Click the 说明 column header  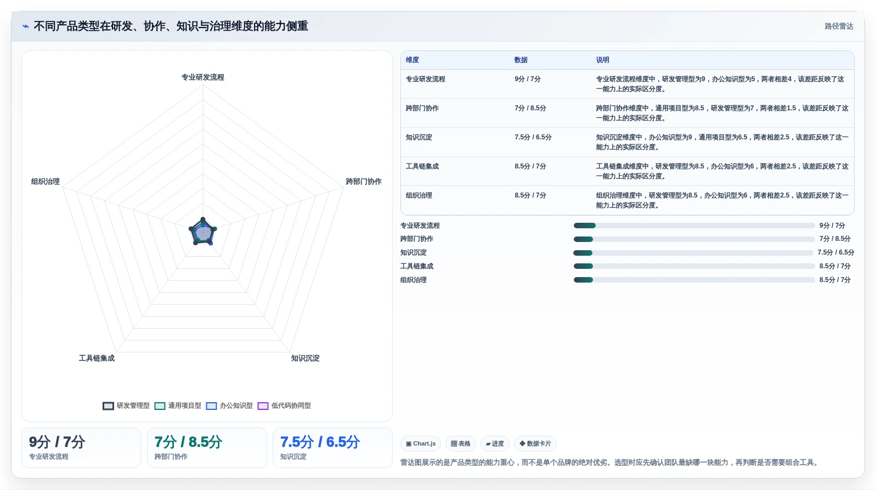coord(602,60)
